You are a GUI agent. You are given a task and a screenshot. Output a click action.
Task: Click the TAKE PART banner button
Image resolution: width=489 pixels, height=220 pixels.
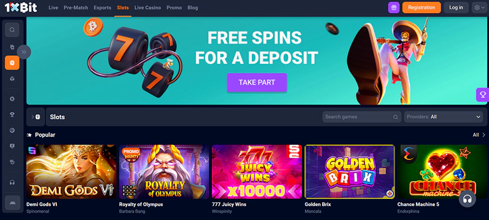tap(257, 82)
